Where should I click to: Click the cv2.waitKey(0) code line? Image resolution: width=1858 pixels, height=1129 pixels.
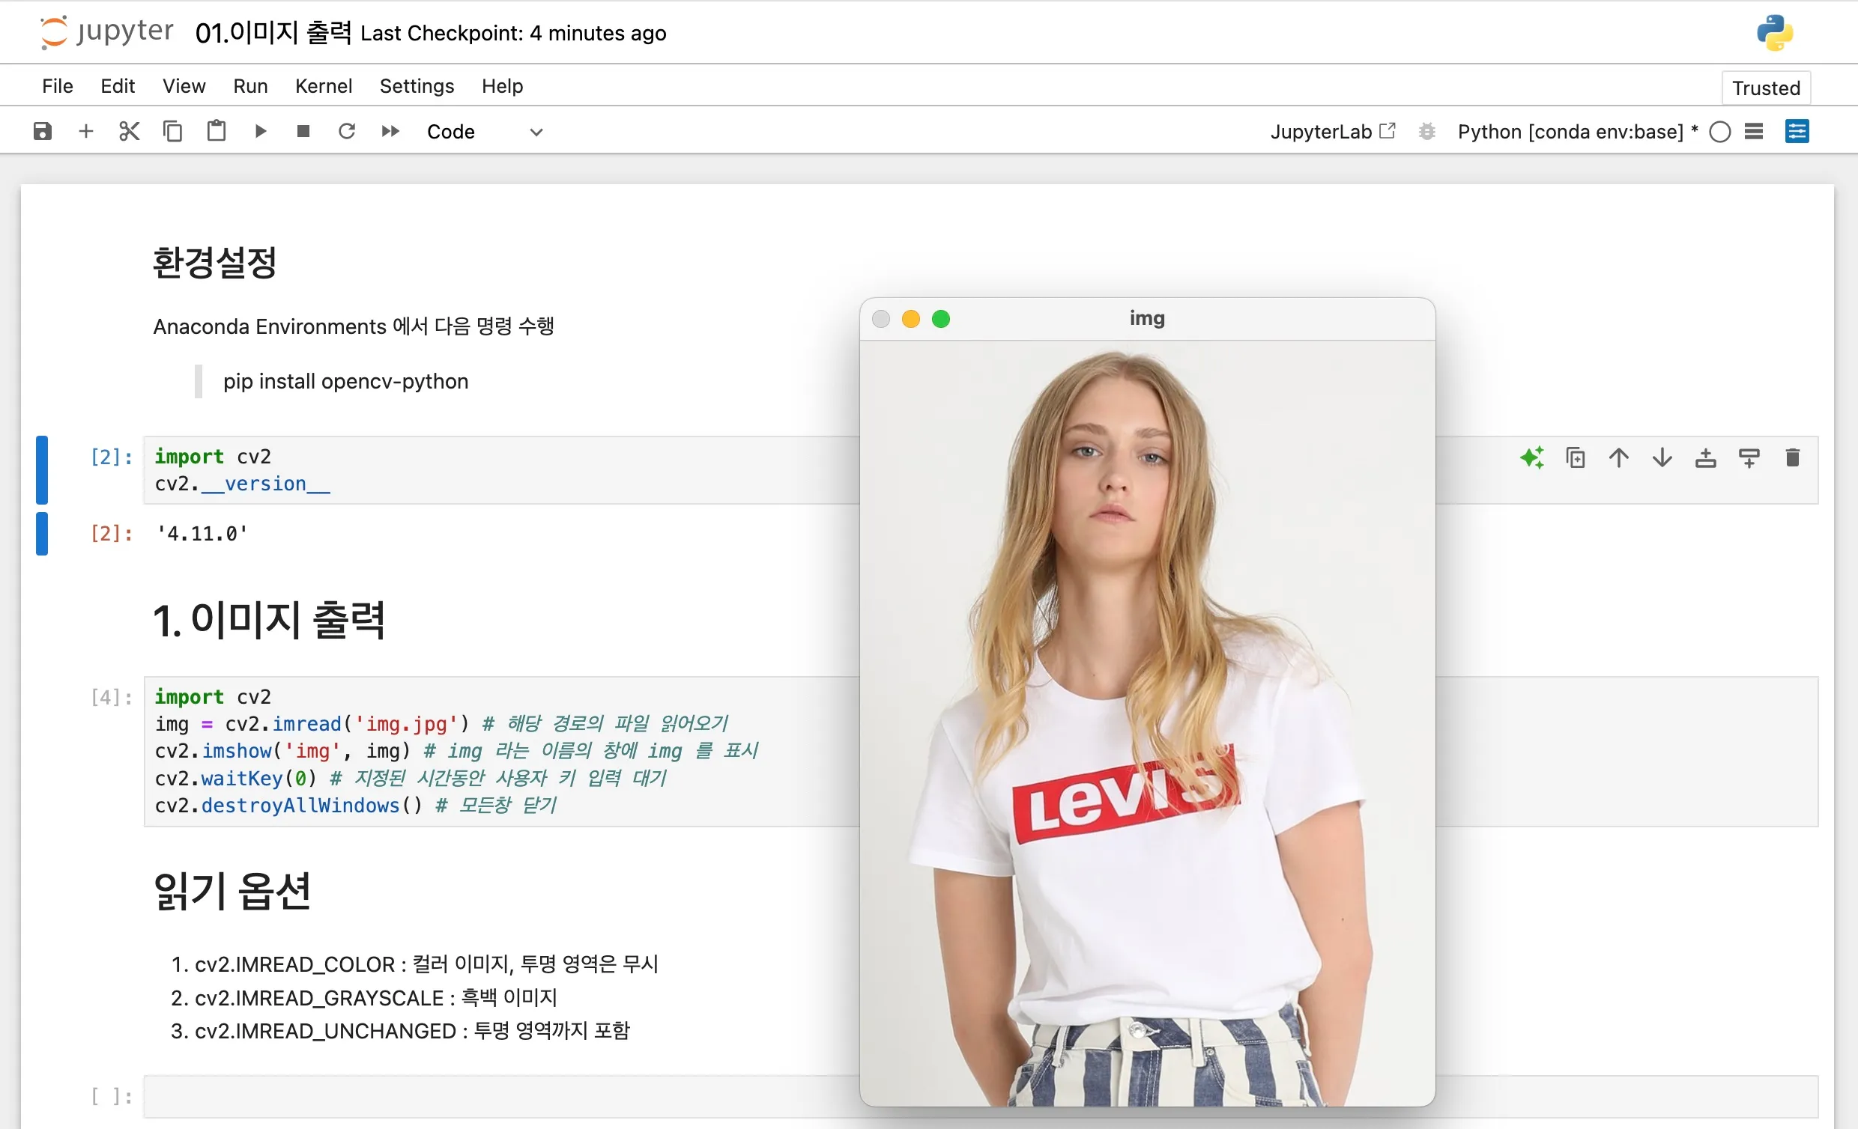pos(411,778)
